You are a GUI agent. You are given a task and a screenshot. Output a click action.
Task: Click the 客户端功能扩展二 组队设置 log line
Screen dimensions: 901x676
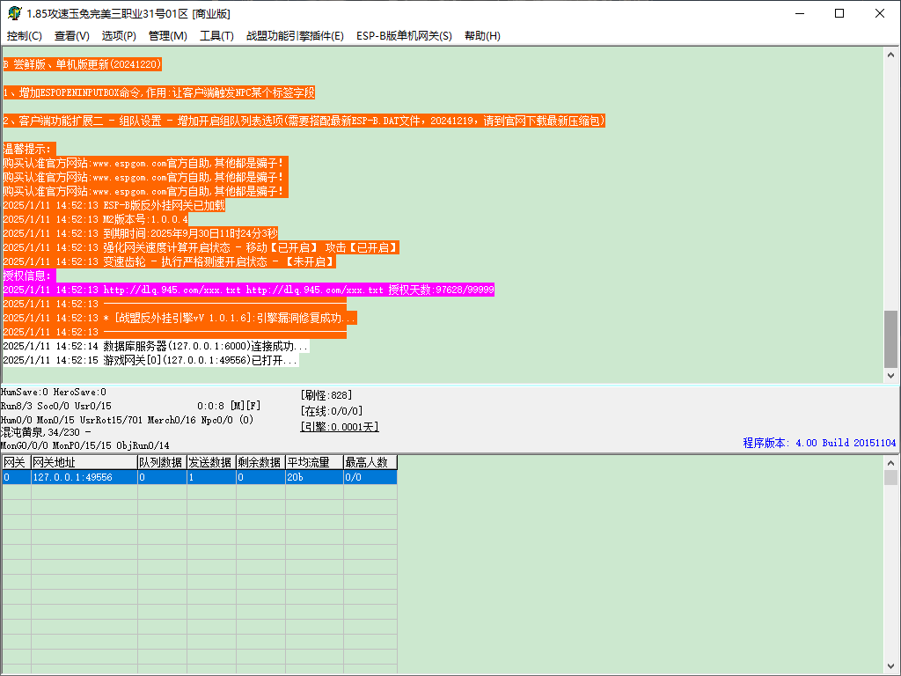coord(304,121)
